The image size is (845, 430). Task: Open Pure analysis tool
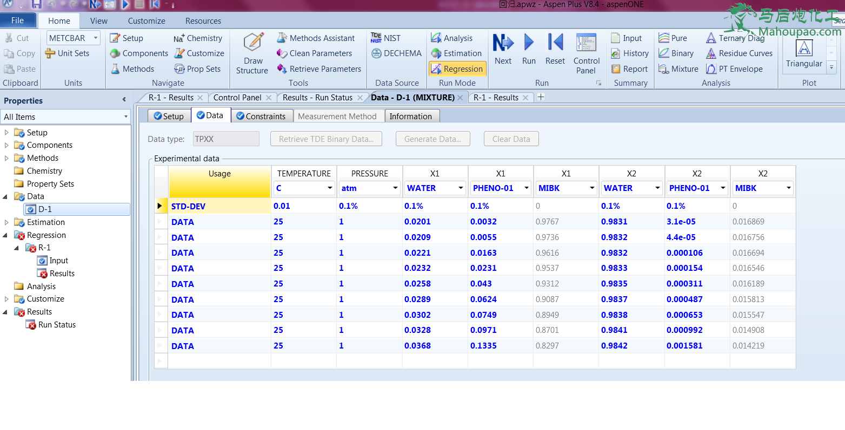click(x=673, y=38)
